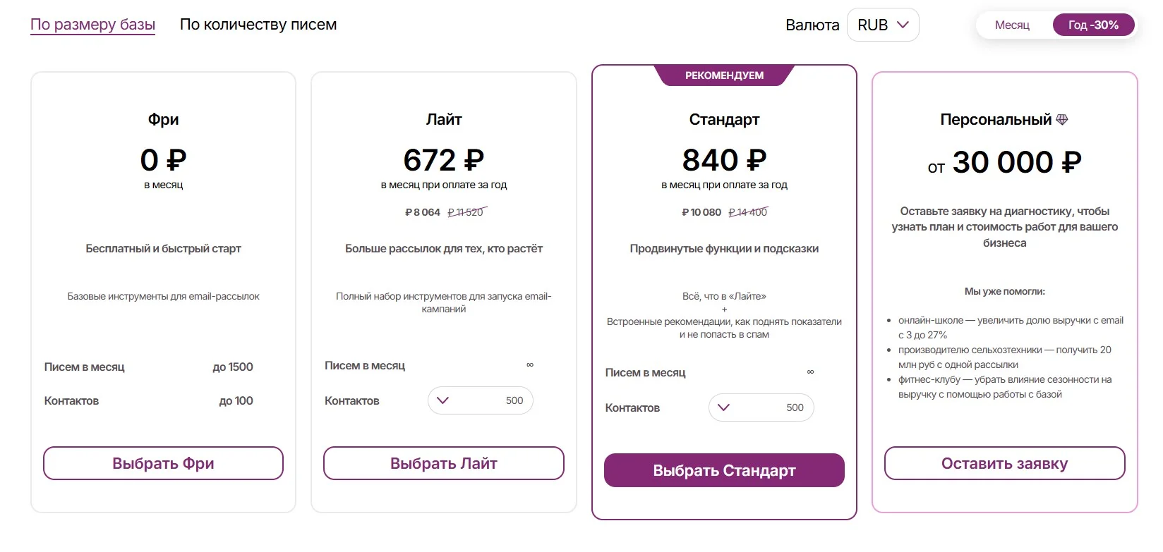This screenshot has height=552, width=1163.
Task: Click the RUB currency dropdown arrow
Action: [x=903, y=25]
